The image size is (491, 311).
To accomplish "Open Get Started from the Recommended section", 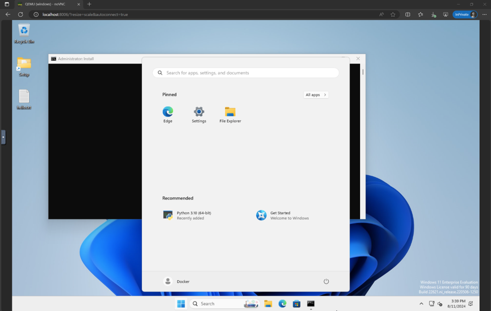I will [x=279, y=215].
